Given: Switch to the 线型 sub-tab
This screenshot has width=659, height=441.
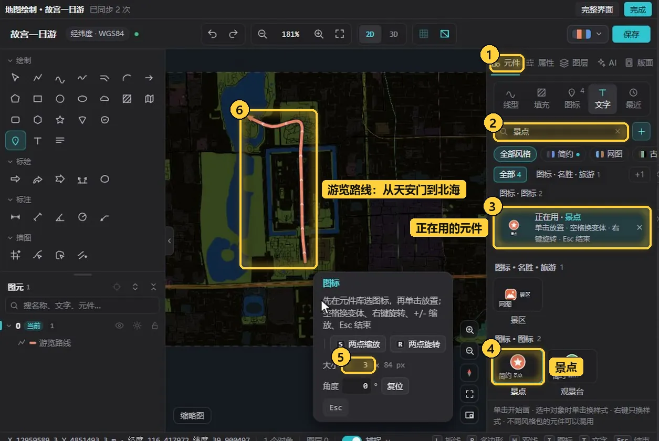Looking at the screenshot, I should [x=511, y=98].
